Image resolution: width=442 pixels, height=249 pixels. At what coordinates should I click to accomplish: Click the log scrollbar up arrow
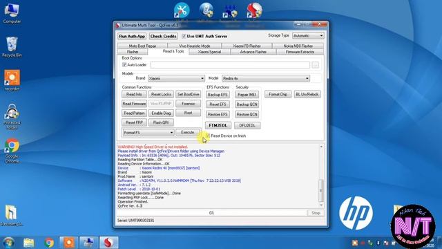pos(320,147)
